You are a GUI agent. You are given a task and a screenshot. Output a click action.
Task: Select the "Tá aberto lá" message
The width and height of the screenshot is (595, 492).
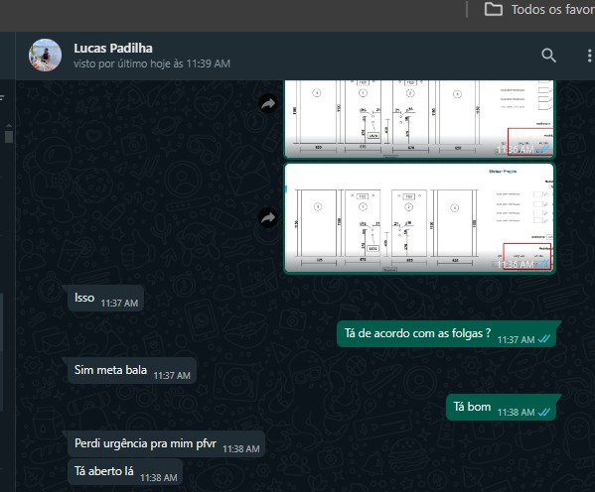[125, 472]
